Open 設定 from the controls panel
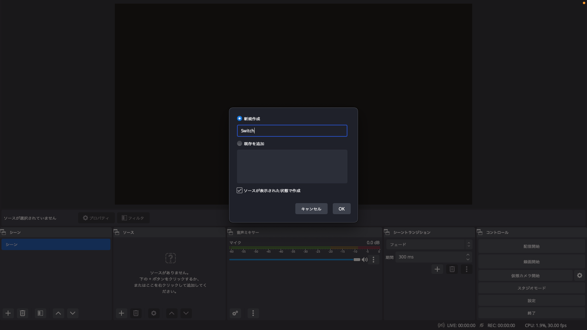Image resolution: width=587 pixels, height=330 pixels. 532,301
